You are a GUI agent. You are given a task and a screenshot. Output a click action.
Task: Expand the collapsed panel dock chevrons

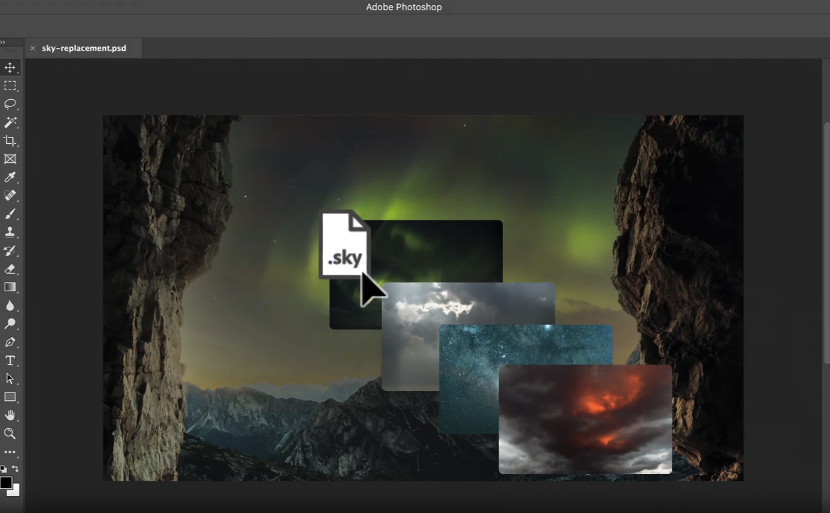pyautogui.click(x=4, y=42)
